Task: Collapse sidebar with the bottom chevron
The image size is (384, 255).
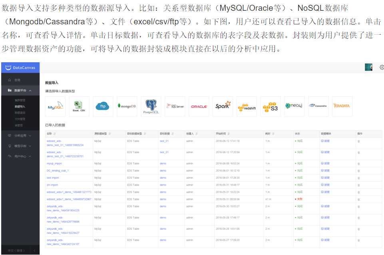Action: coord(34,250)
